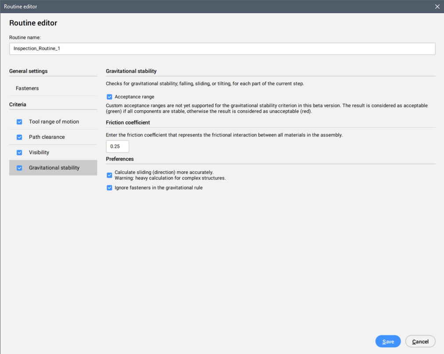Select the Gravitational stability list label

click(54, 168)
